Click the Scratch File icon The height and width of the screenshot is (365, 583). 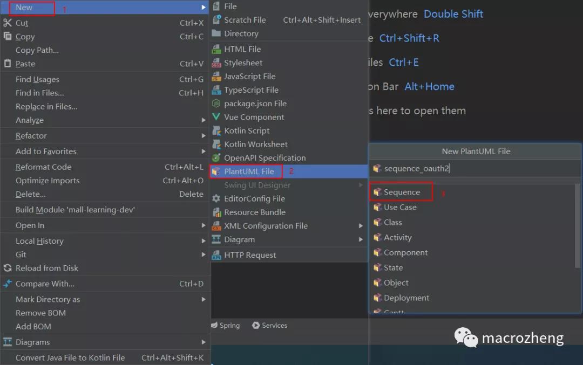(x=216, y=20)
